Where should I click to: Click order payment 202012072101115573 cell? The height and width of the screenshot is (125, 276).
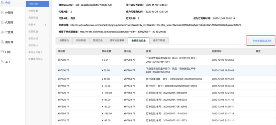(167, 120)
